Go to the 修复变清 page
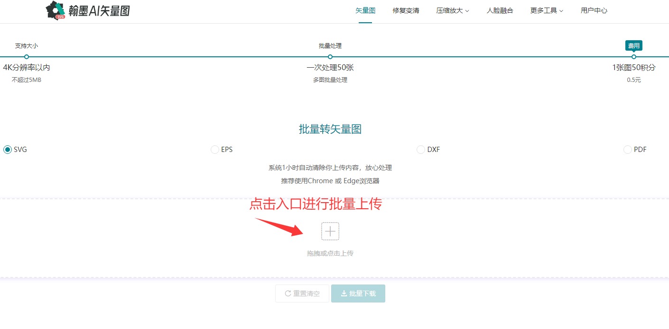Viewport: 669px width, 329px height. [x=406, y=10]
